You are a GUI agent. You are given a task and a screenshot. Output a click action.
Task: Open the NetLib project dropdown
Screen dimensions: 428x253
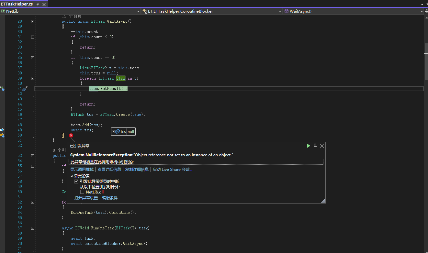click(x=138, y=11)
